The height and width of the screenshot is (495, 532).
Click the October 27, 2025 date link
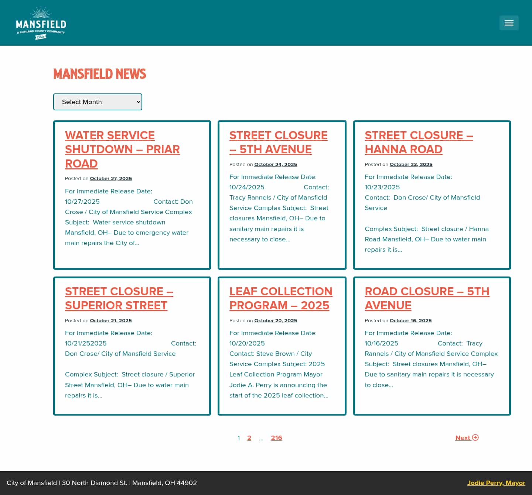[x=111, y=178]
